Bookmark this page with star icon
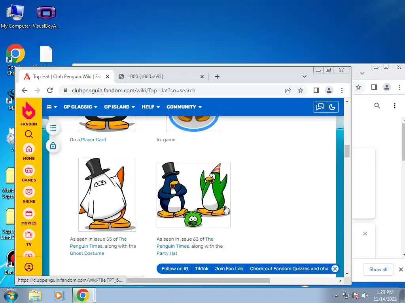 [x=301, y=90]
